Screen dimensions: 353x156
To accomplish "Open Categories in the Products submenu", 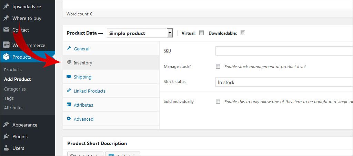I will click(x=15, y=89).
